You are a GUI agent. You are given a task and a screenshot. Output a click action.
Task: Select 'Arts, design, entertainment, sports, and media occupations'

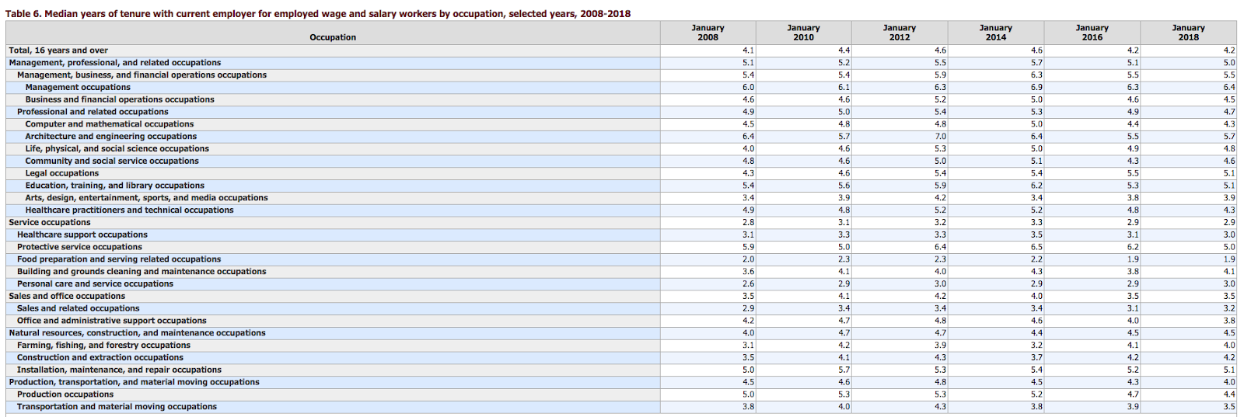[146, 198]
